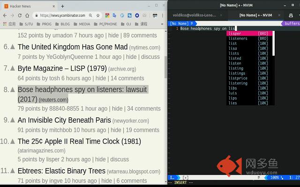Open the translate extension icon

(114, 15)
